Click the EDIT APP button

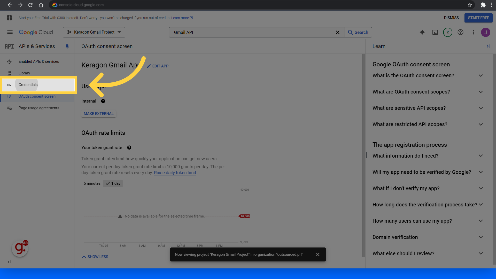pos(157,66)
